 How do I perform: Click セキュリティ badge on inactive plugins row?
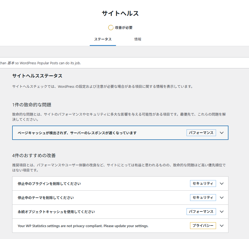203,183
